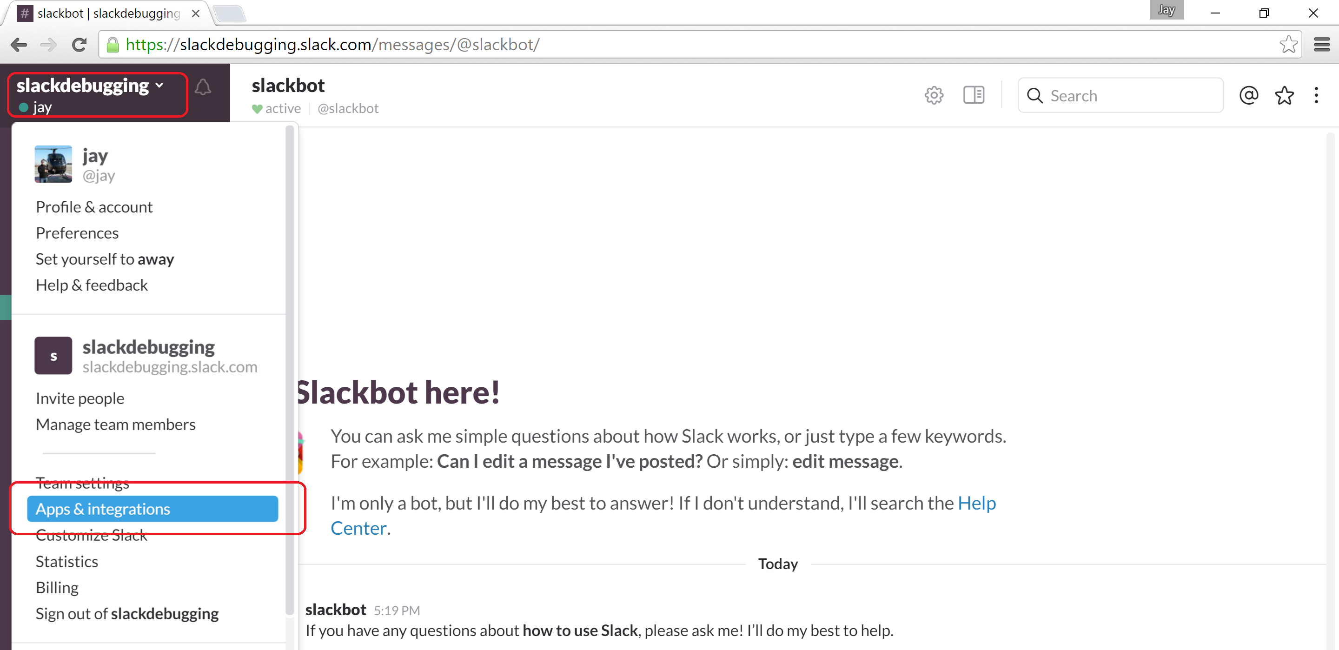Image resolution: width=1339 pixels, height=650 pixels.
Task: Open the notifications bell icon
Action: 203,87
